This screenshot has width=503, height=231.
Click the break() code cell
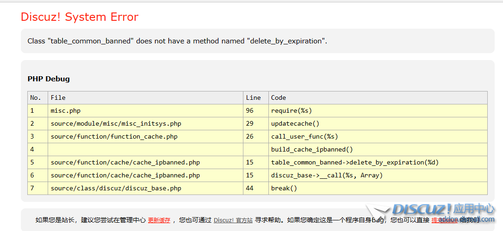tap(284, 188)
